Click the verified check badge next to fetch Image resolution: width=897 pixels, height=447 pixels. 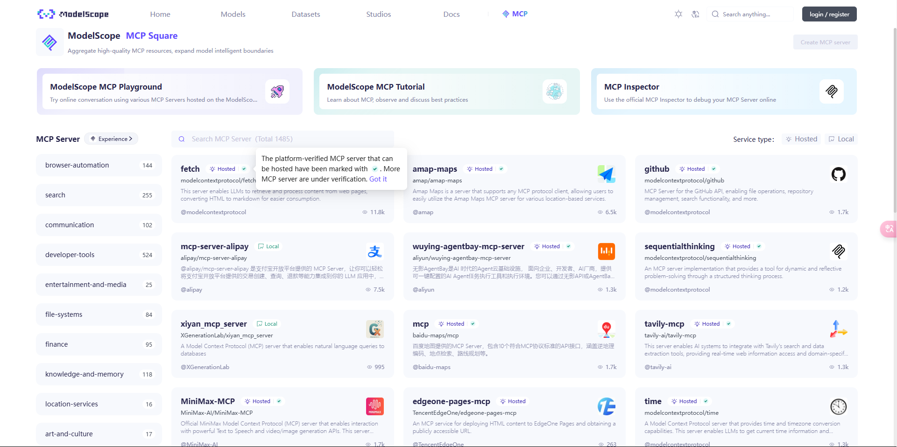[244, 169]
